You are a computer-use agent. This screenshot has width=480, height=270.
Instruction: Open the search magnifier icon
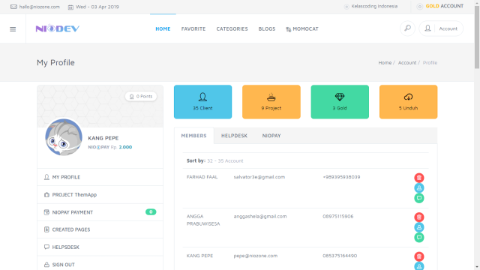[407, 28]
